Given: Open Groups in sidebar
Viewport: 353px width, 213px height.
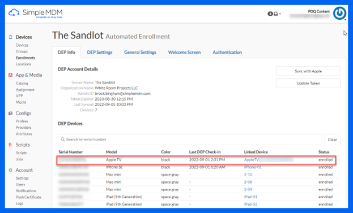Looking at the screenshot, I should (x=22, y=51).
